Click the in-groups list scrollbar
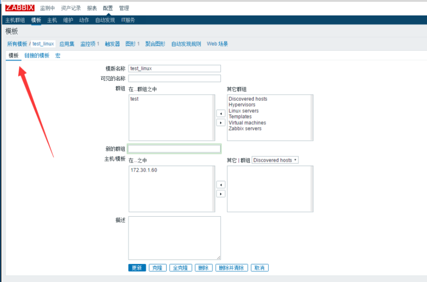 tap(213, 118)
